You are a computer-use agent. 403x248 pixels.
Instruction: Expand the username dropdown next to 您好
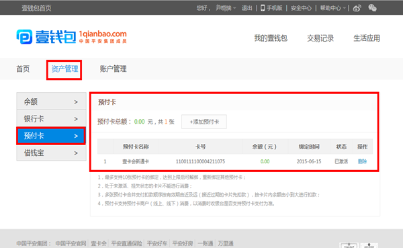pyautogui.click(x=226, y=8)
